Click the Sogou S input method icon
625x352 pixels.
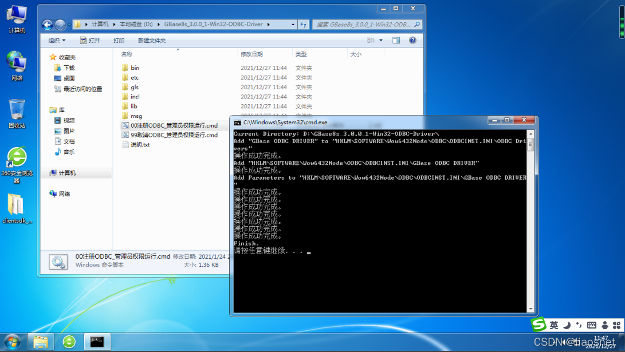(538, 325)
